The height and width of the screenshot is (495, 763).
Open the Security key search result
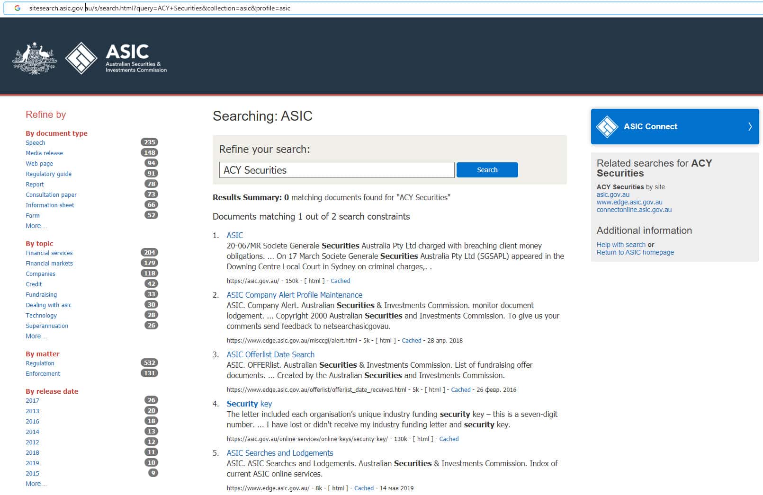pos(249,404)
